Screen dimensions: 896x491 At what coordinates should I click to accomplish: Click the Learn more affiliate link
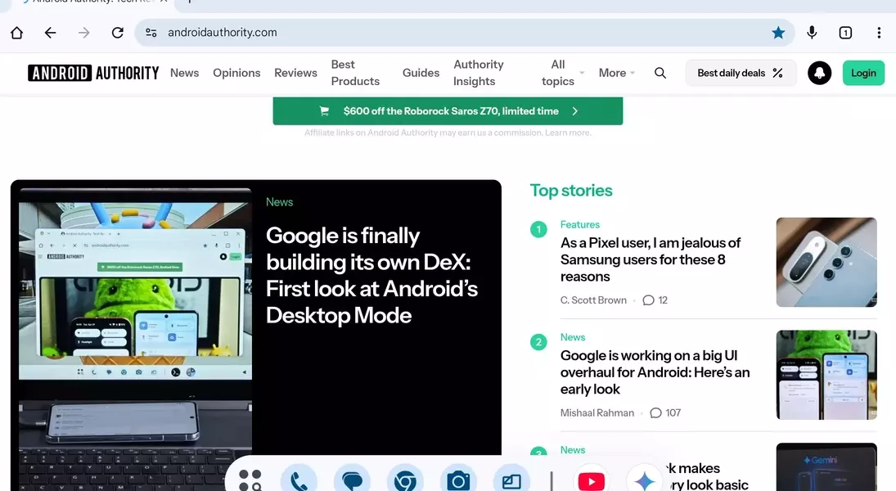(568, 133)
